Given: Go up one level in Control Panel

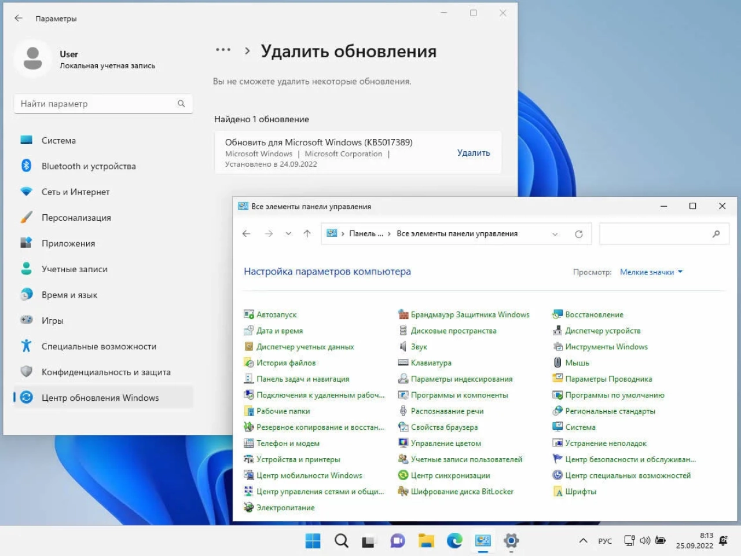Looking at the screenshot, I should pos(307,233).
